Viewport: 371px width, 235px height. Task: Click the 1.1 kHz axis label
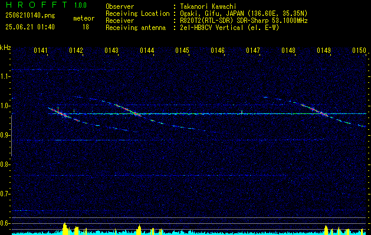(x=5, y=76)
